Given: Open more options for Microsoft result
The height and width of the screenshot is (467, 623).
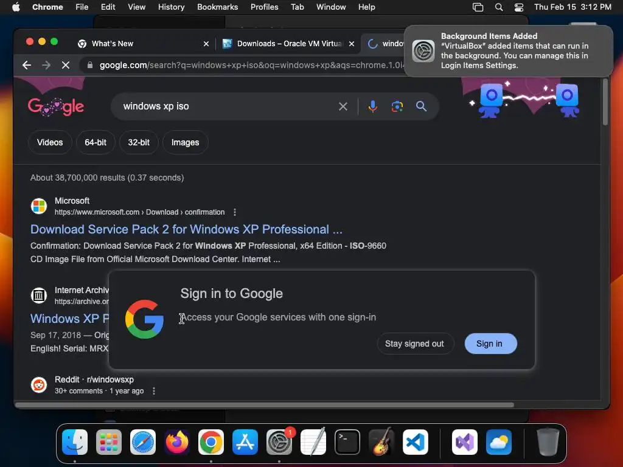Looking at the screenshot, I should [235, 212].
